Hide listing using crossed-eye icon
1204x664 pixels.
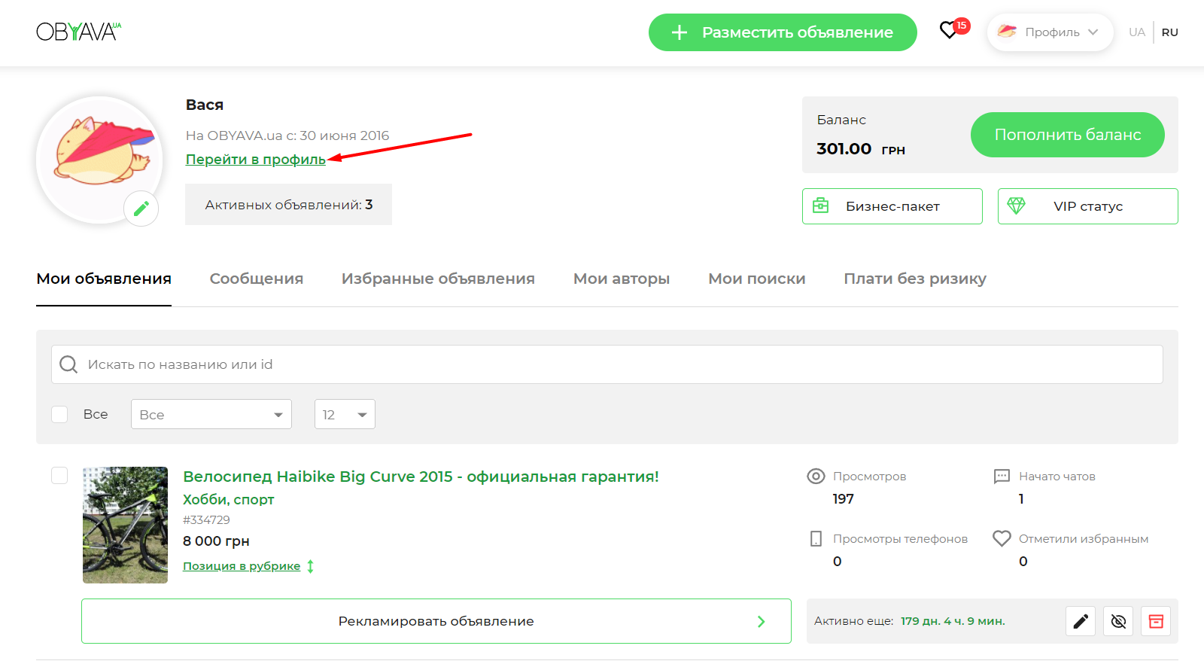coord(1118,621)
